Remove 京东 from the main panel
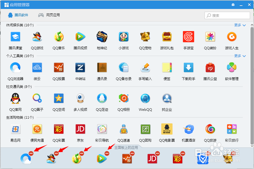 157,153
